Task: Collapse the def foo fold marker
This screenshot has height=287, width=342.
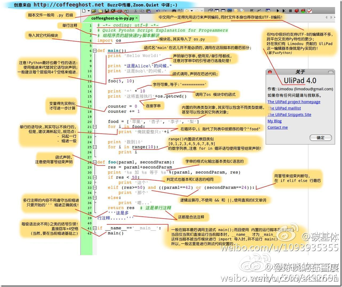Action: pyautogui.click(x=95, y=162)
